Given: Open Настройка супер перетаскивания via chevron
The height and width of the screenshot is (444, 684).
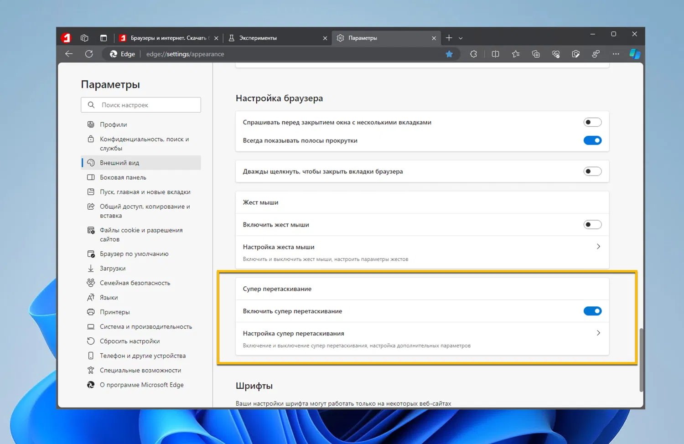Looking at the screenshot, I should pos(598,333).
